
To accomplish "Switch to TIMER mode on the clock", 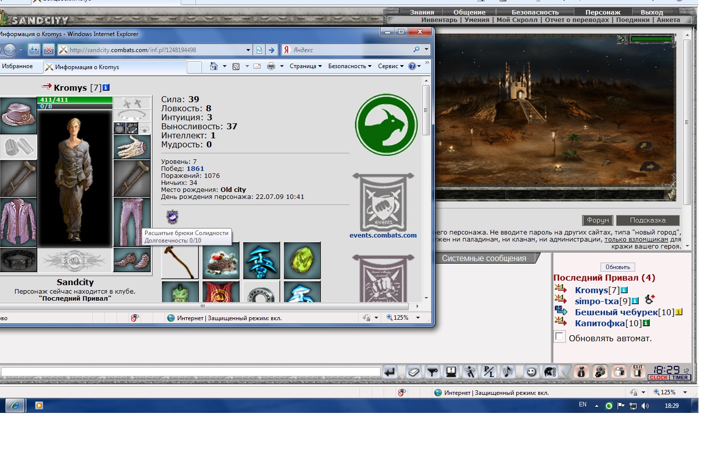I will click(x=680, y=377).
